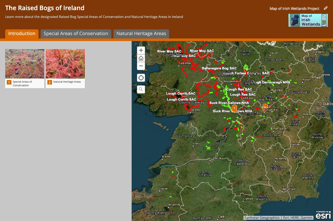Click the Waterford city label on map
The image size is (333, 221).
click(x=289, y=189)
